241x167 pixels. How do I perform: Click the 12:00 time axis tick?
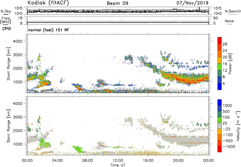tap(118, 161)
